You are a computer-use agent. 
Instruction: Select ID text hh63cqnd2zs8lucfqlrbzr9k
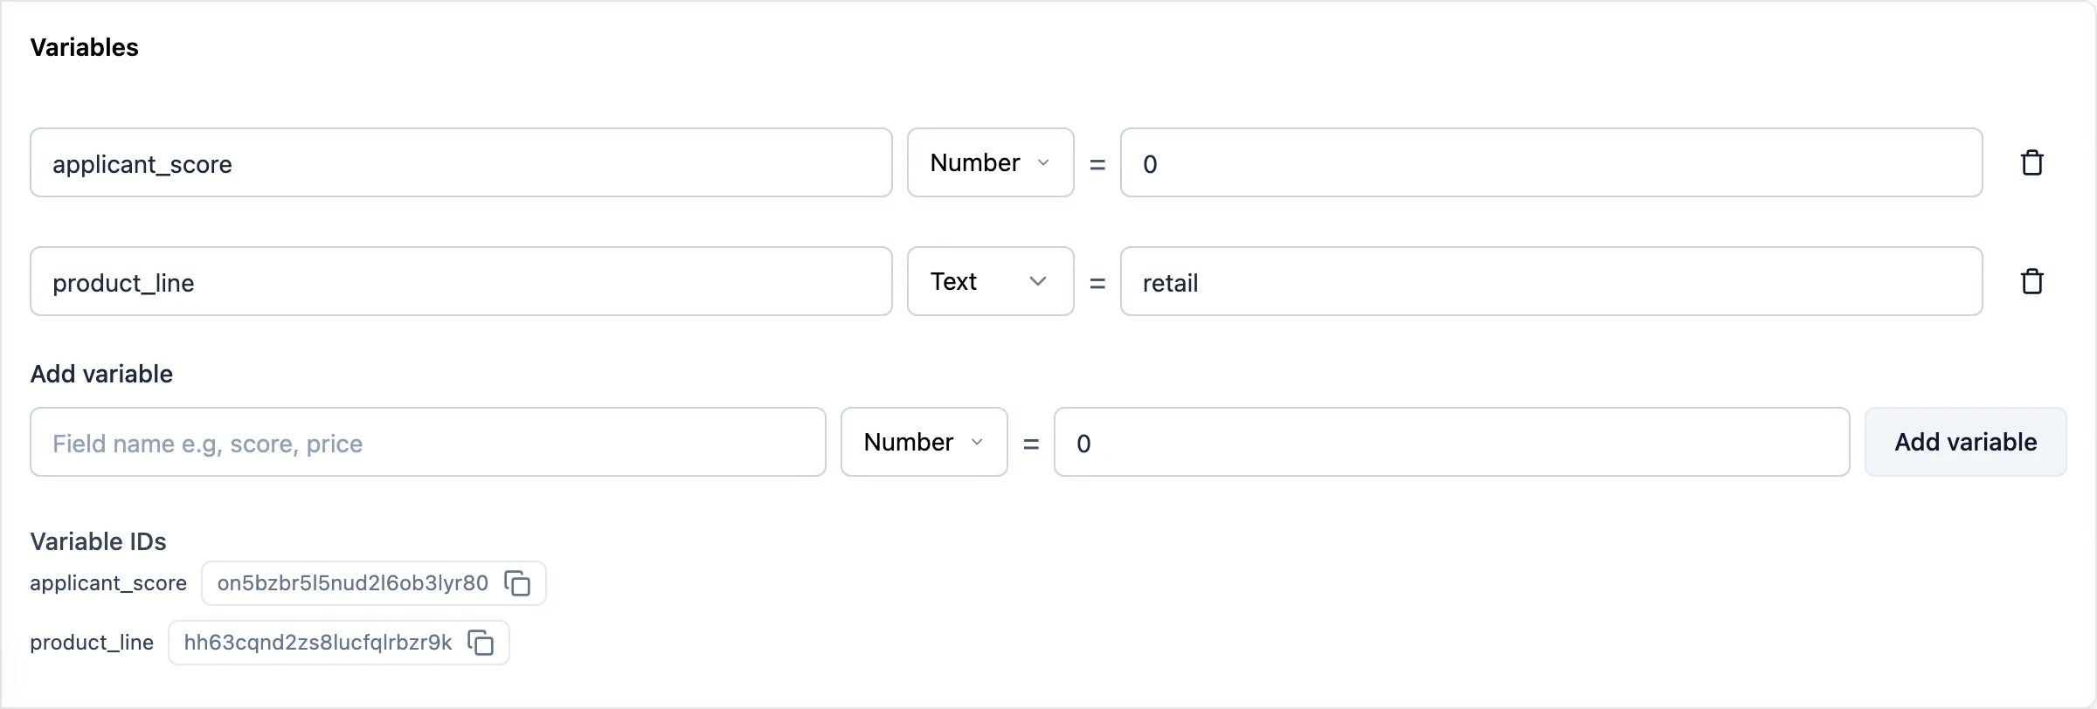[318, 643]
